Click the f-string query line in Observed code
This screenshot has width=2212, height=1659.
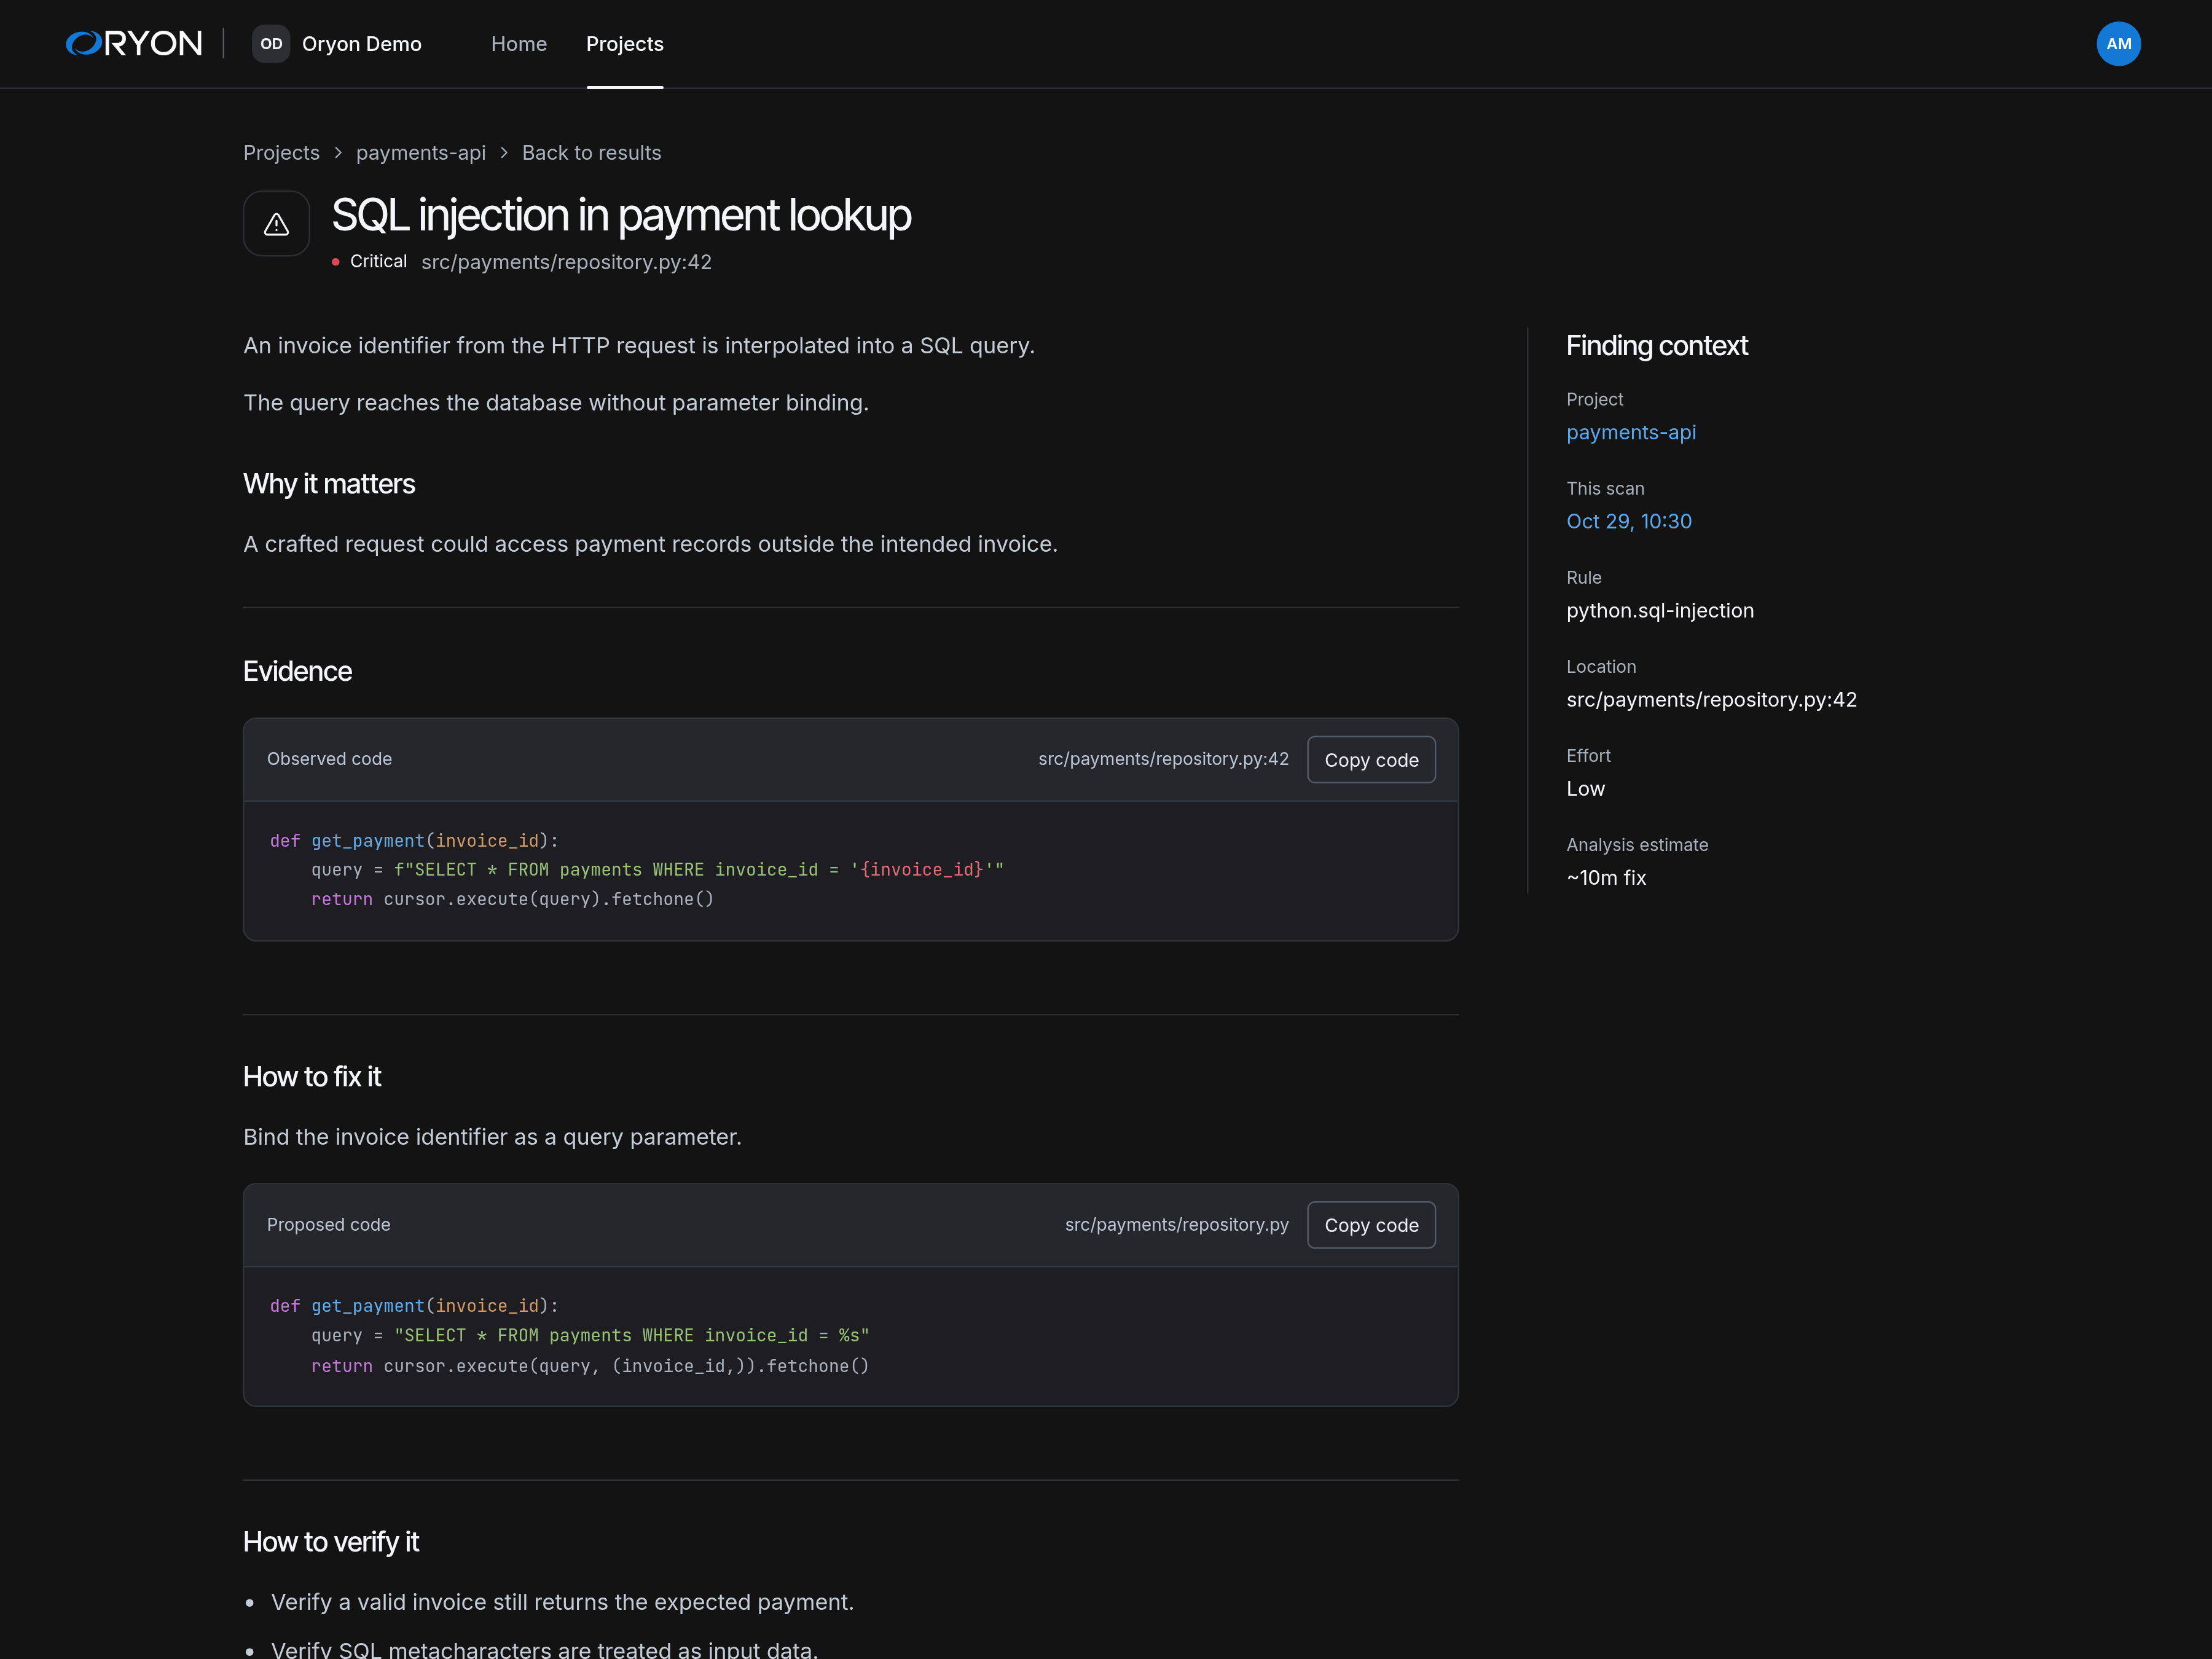tap(657, 870)
